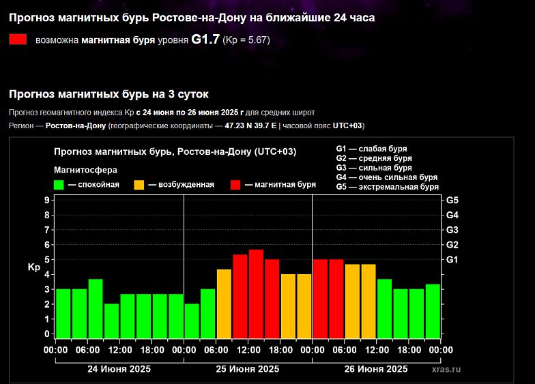
Task: Click the bold 'UTC+03' time zone in the region line
Action: (347, 125)
